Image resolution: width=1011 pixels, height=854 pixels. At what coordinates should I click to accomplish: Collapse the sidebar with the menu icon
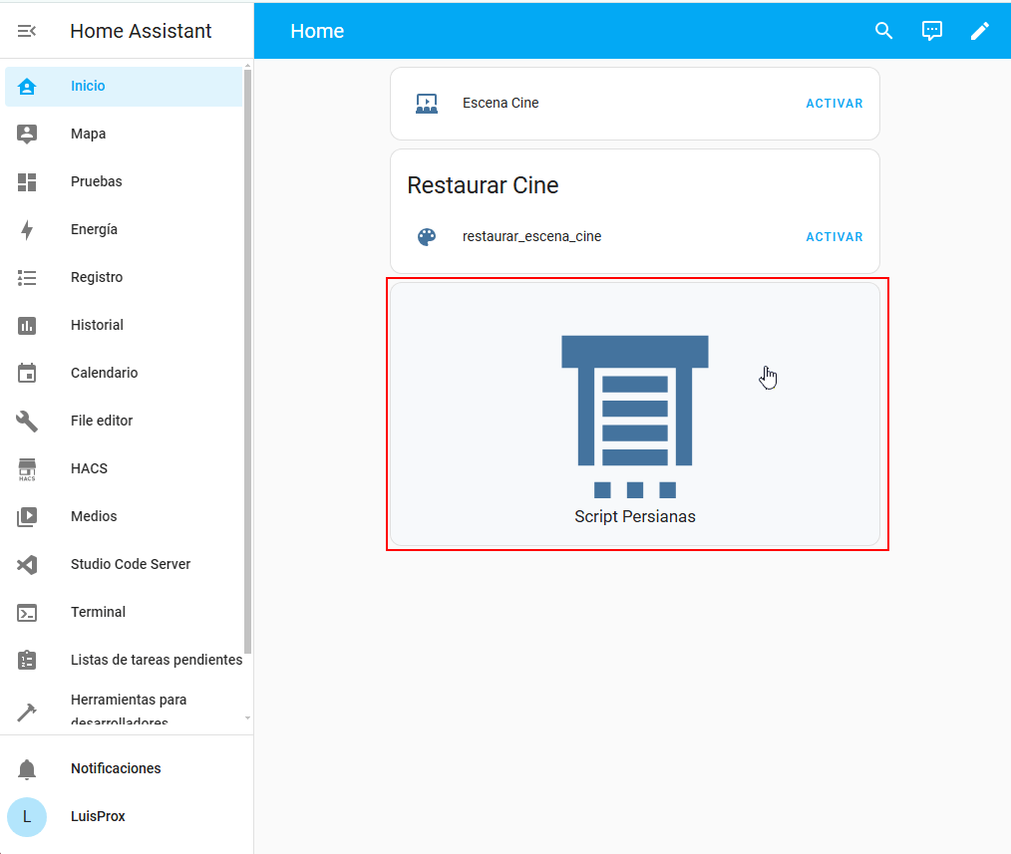tap(27, 31)
